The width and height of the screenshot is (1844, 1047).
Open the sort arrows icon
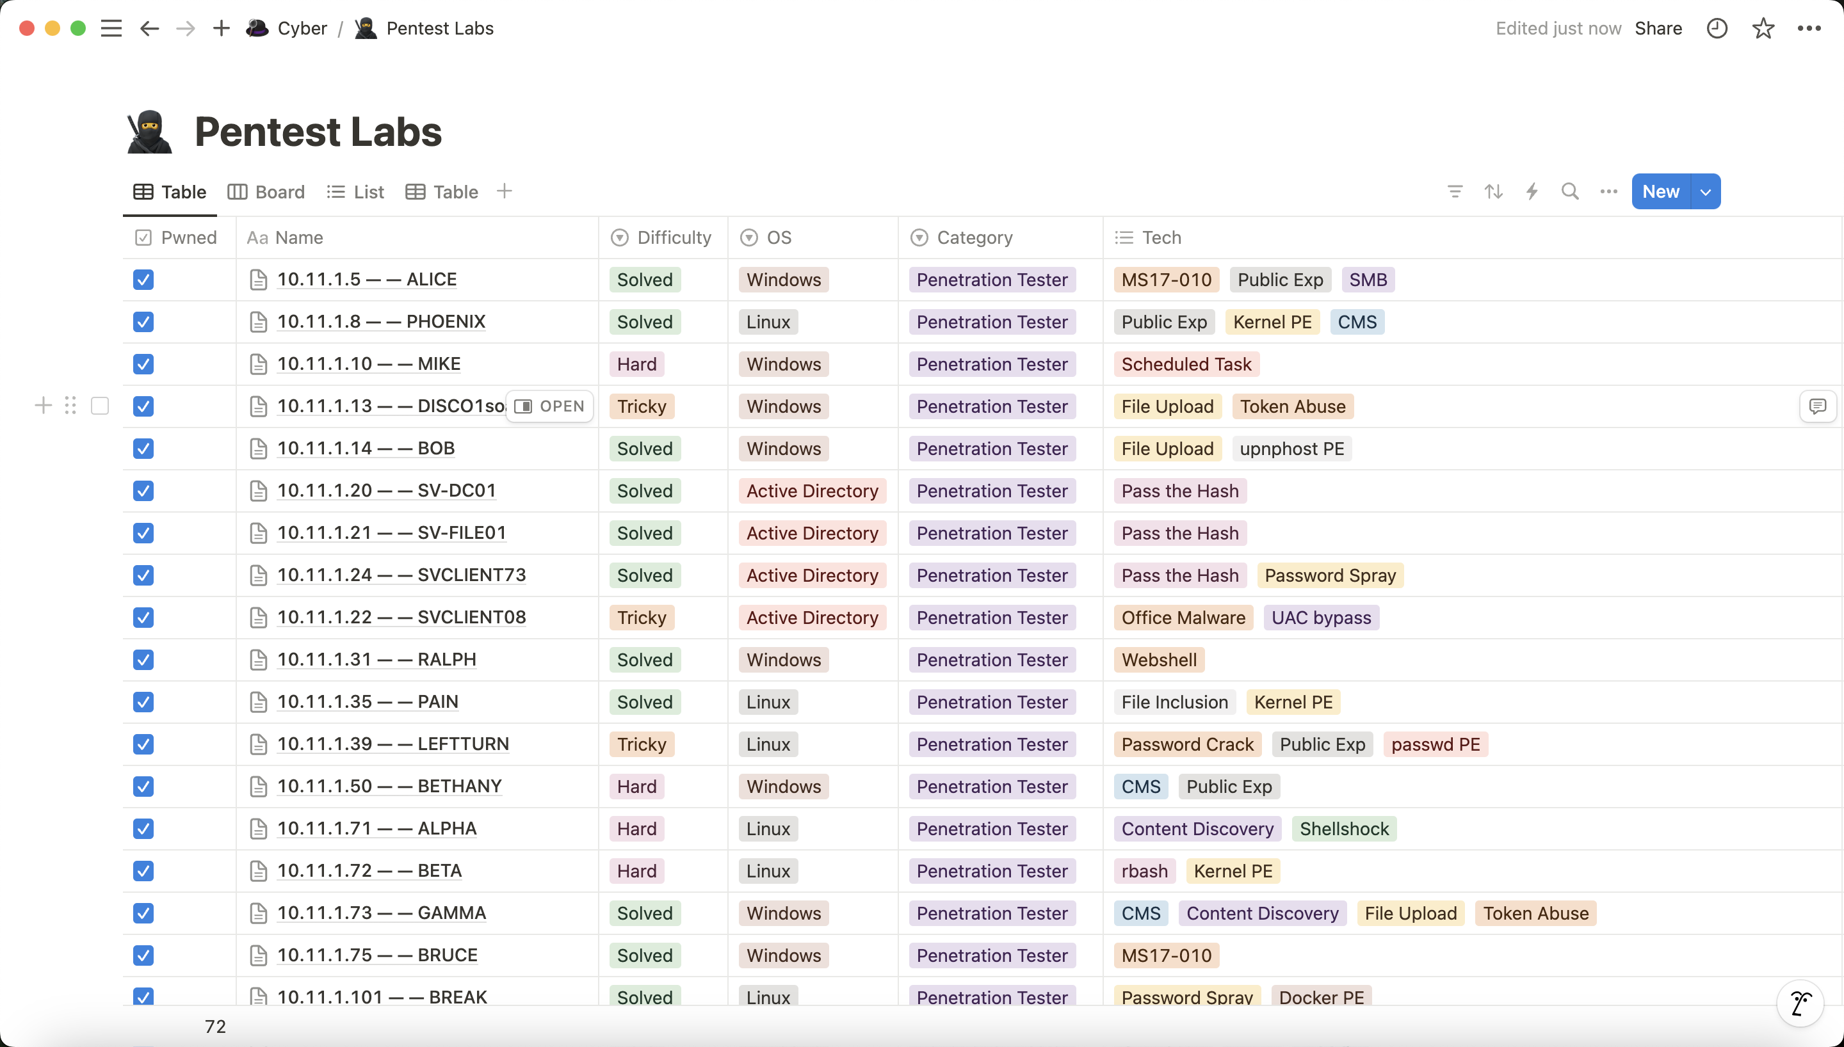coord(1493,191)
